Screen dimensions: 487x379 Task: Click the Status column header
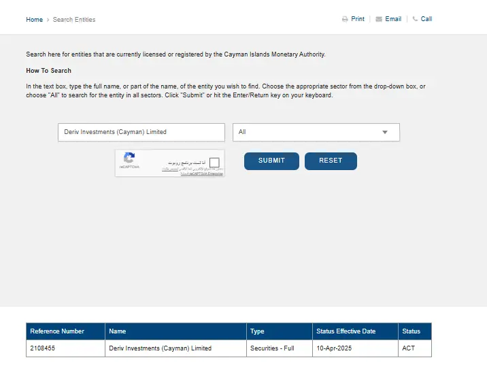pyautogui.click(x=415, y=331)
